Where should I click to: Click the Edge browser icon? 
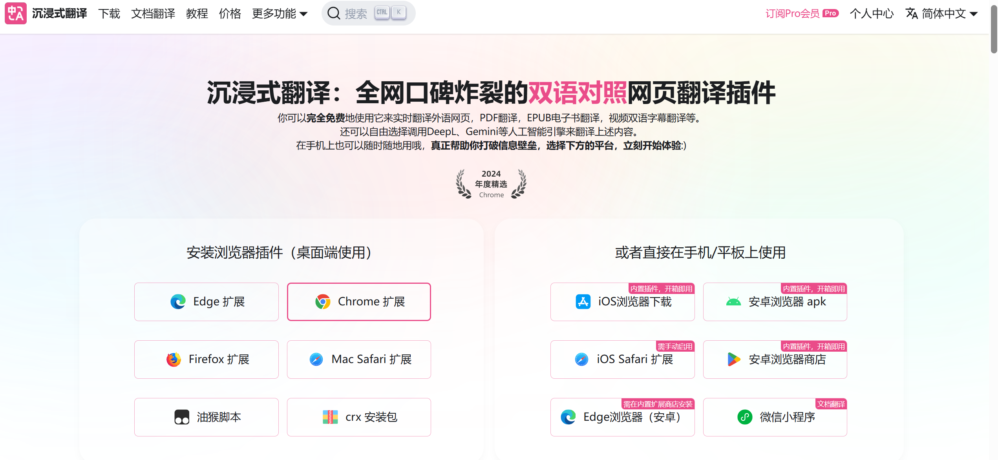coord(178,302)
